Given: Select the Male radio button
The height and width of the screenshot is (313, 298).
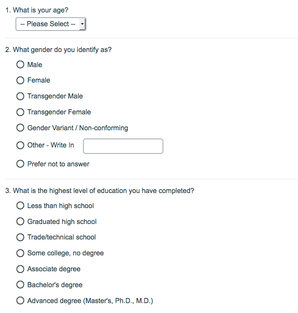Looking at the screenshot, I should pyautogui.click(x=20, y=64).
